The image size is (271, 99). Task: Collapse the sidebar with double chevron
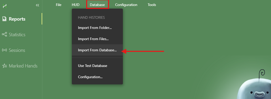[37, 5]
